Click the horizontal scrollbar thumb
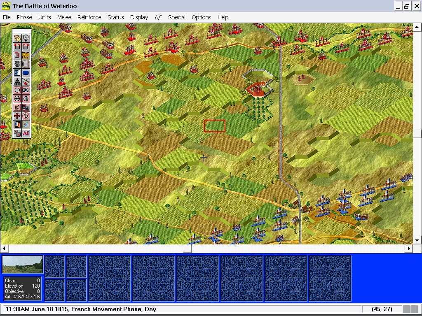This screenshot has height=316, width=422. [x=188, y=248]
